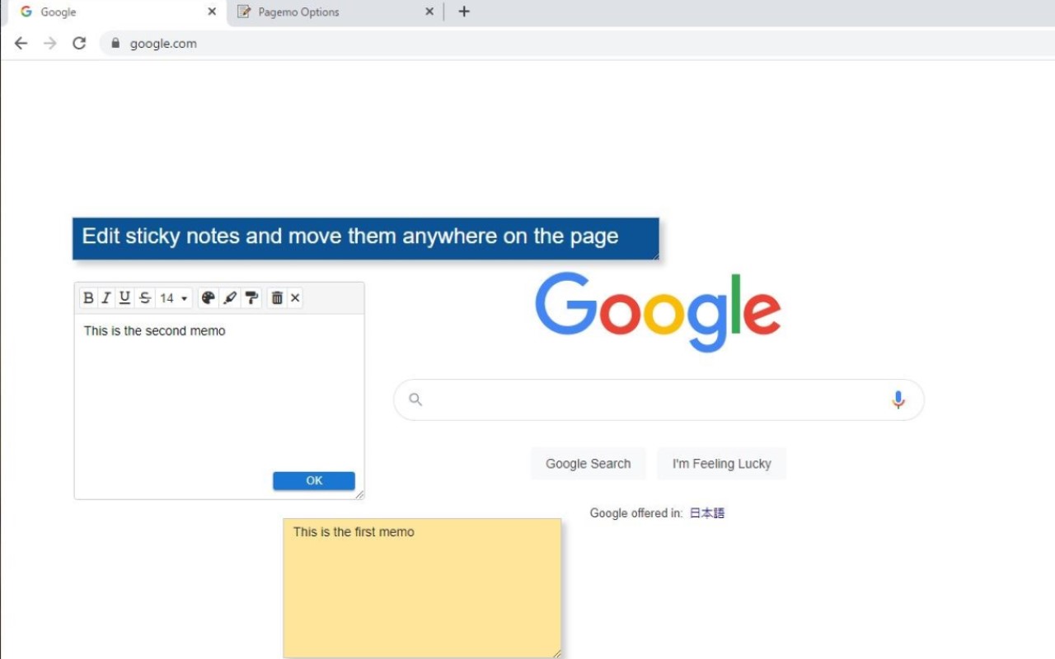
Task: Click inside the second memo text area
Action: [x=219, y=392]
